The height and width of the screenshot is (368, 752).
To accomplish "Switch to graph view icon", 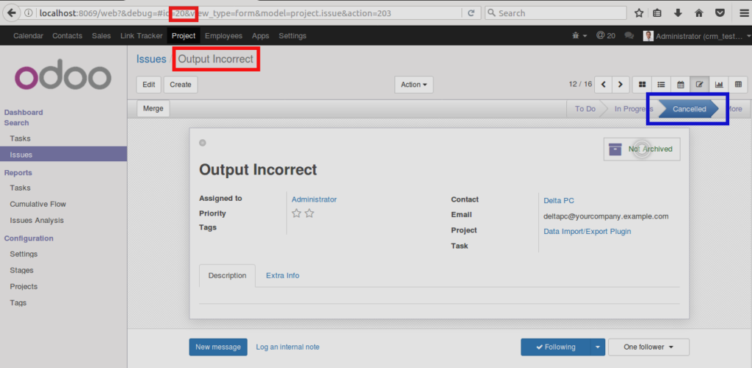I will tap(719, 84).
